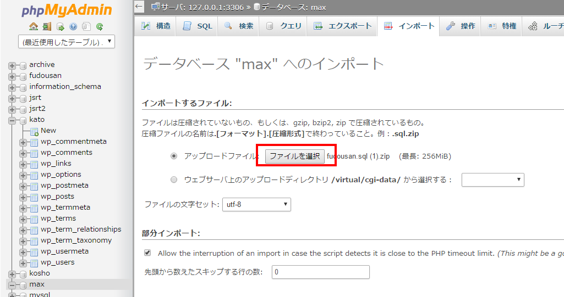Open the wp_posts table link
564x297 pixels.
(57, 197)
